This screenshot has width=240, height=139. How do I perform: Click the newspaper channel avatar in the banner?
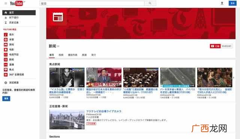coord(58,17)
